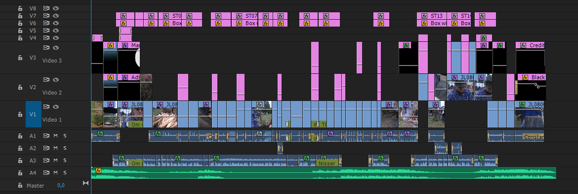Select the Nisser audio clip on A3

[x=328, y=163]
